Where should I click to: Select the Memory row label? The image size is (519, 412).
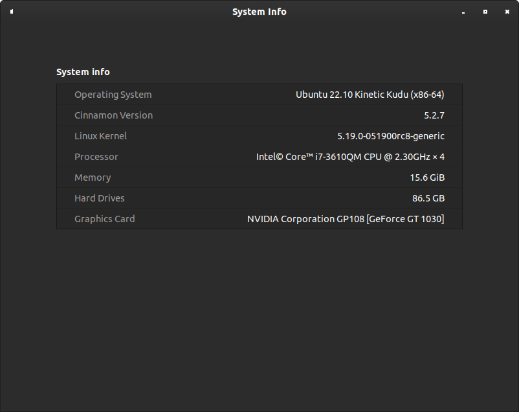pos(93,177)
